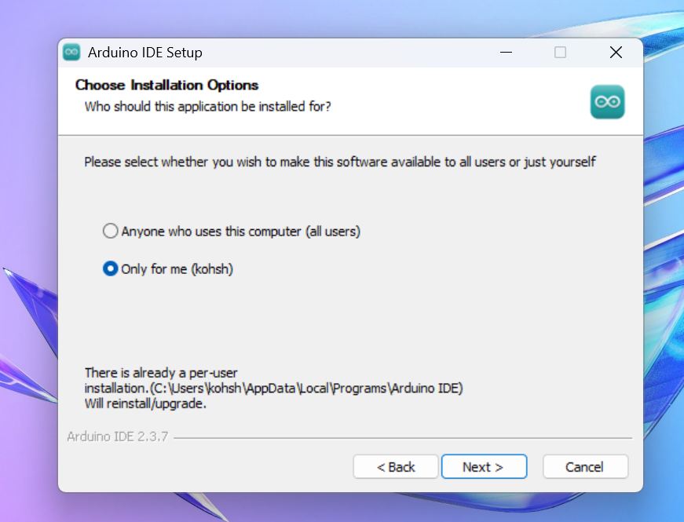684x522 pixels.
Task: Click the 'Arduino IDE 2.3.7' version label
Action: click(x=117, y=436)
